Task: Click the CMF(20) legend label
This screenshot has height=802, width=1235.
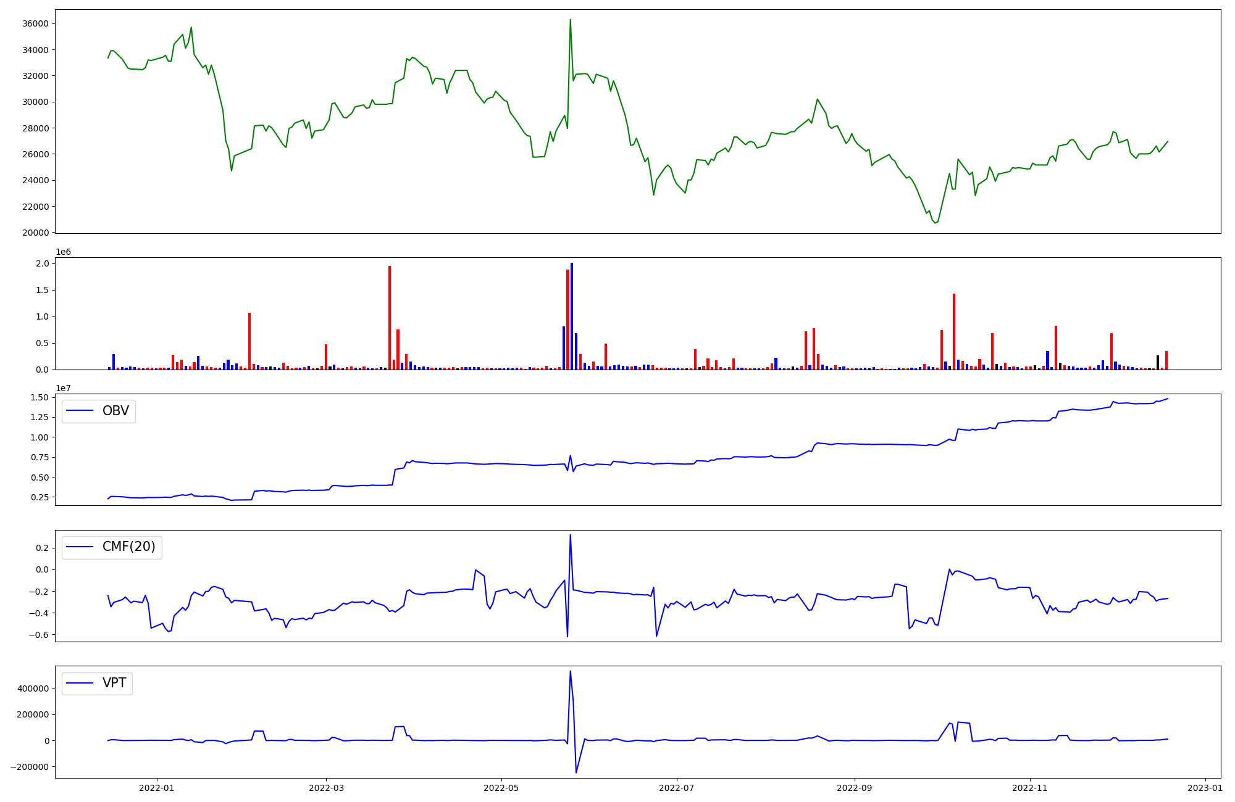Action: 128,547
